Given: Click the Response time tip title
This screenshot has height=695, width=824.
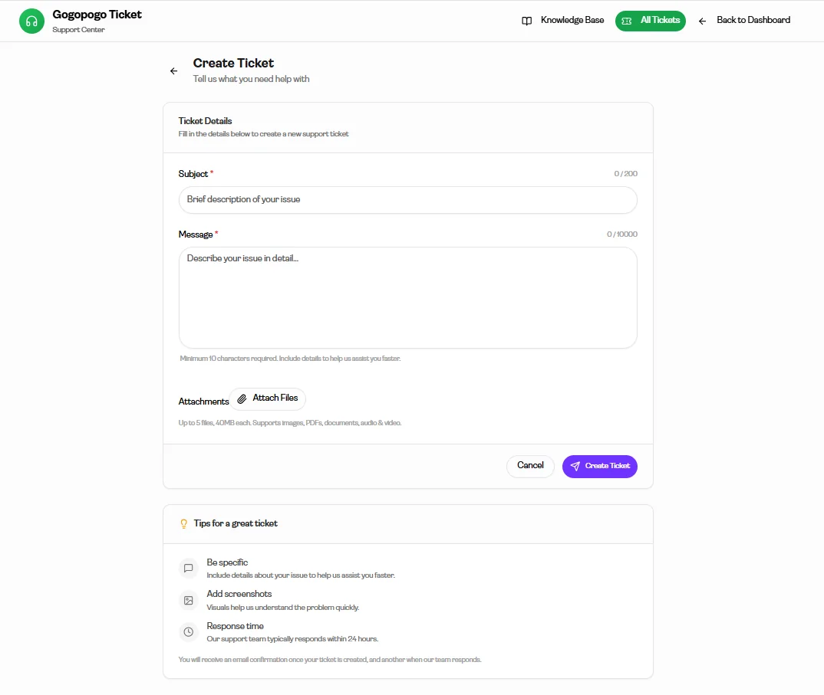Looking at the screenshot, I should [x=235, y=626].
